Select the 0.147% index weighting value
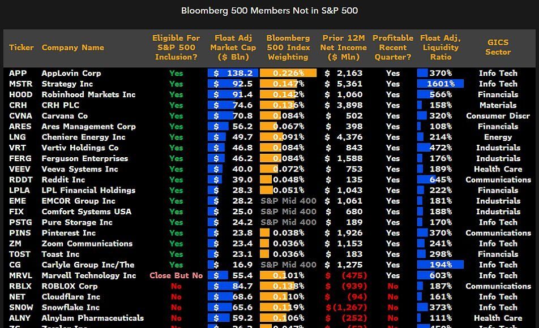The image size is (539, 328). click(288, 84)
